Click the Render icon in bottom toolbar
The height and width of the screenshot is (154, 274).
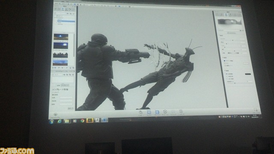click(181, 112)
